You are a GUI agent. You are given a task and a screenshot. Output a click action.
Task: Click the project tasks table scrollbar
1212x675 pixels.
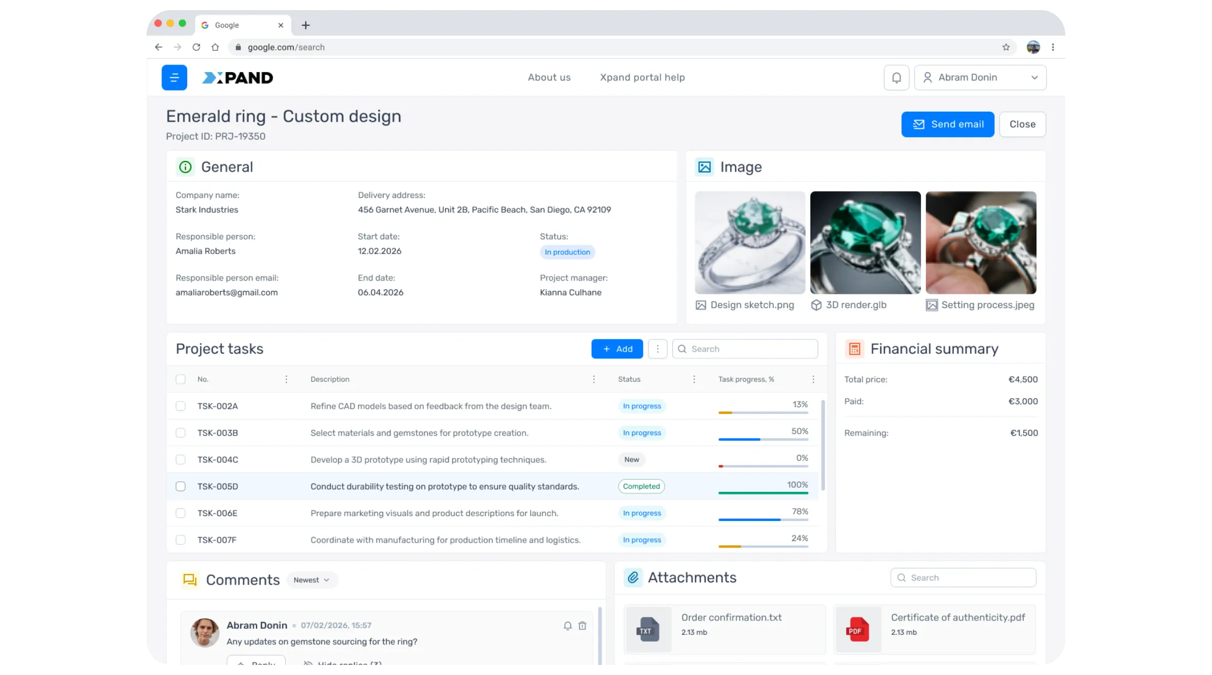(823, 446)
